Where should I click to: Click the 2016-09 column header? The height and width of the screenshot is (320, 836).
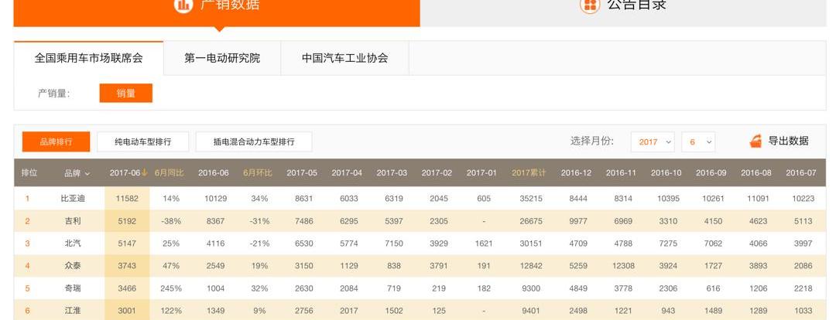point(711,173)
